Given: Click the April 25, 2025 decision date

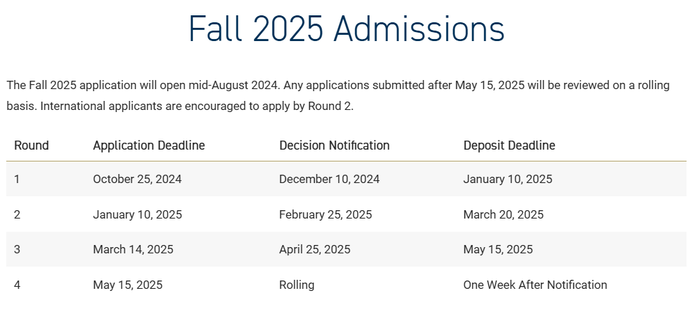Looking at the screenshot, I should coord(315,249).
